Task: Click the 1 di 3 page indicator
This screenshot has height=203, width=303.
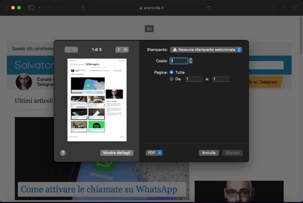Action: point(97,50)
